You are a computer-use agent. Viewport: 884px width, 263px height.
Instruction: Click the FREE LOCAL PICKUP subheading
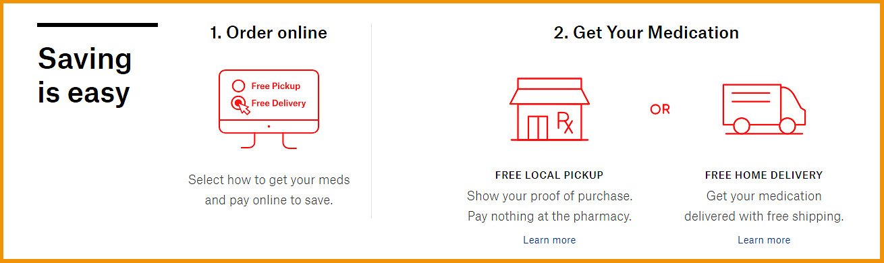(549, 175)
